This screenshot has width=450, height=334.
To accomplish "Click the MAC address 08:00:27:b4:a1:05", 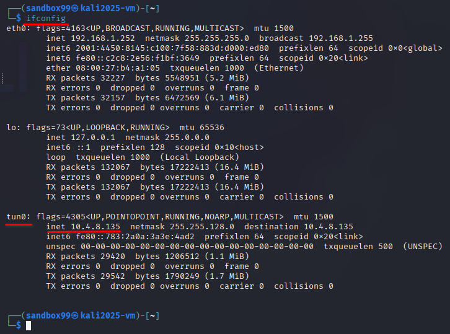I will [118, 68].
